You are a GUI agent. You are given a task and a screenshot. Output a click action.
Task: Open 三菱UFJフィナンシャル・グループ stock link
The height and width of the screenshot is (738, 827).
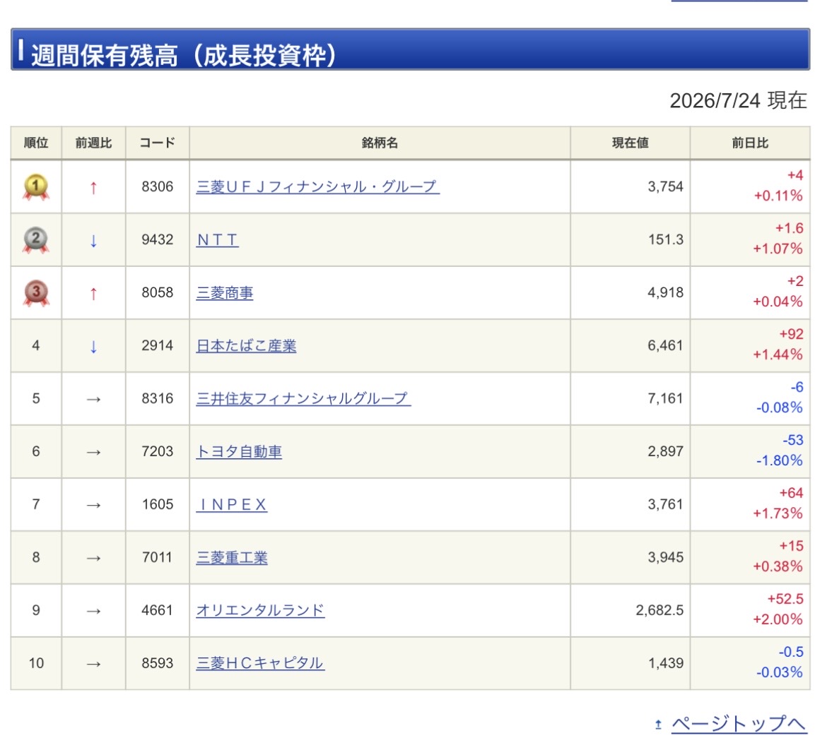click(x=317, y=186)
